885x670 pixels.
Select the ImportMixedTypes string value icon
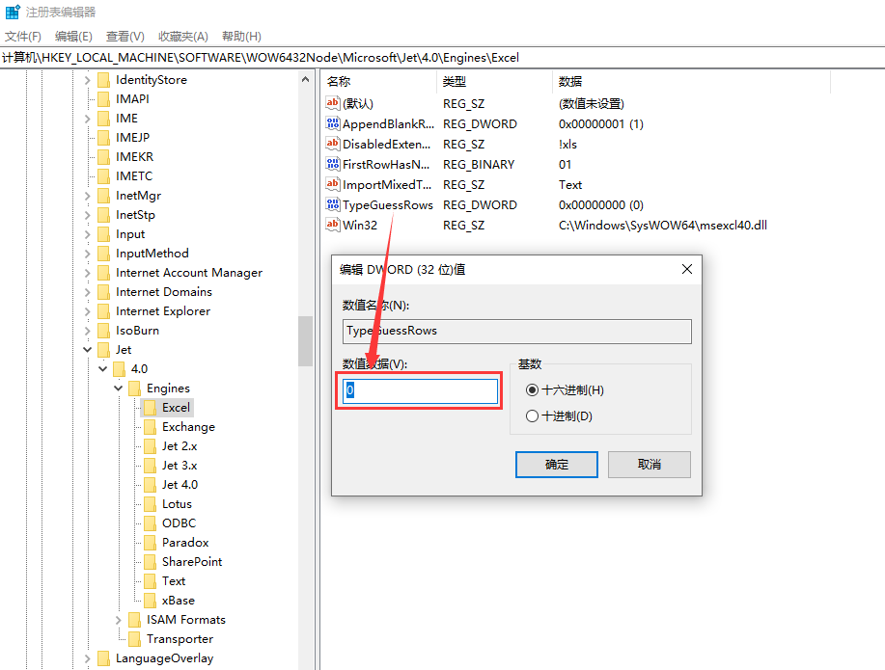pos(332,184)
